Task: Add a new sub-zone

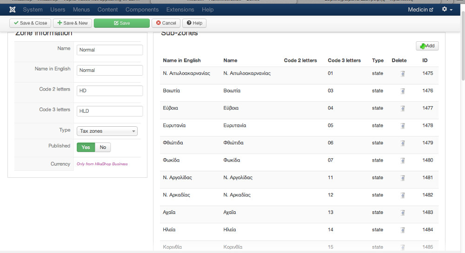Action: 427,46
